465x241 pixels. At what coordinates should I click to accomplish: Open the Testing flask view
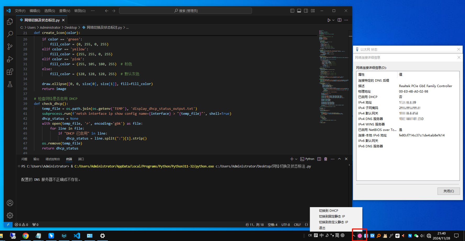click(10, 84)
